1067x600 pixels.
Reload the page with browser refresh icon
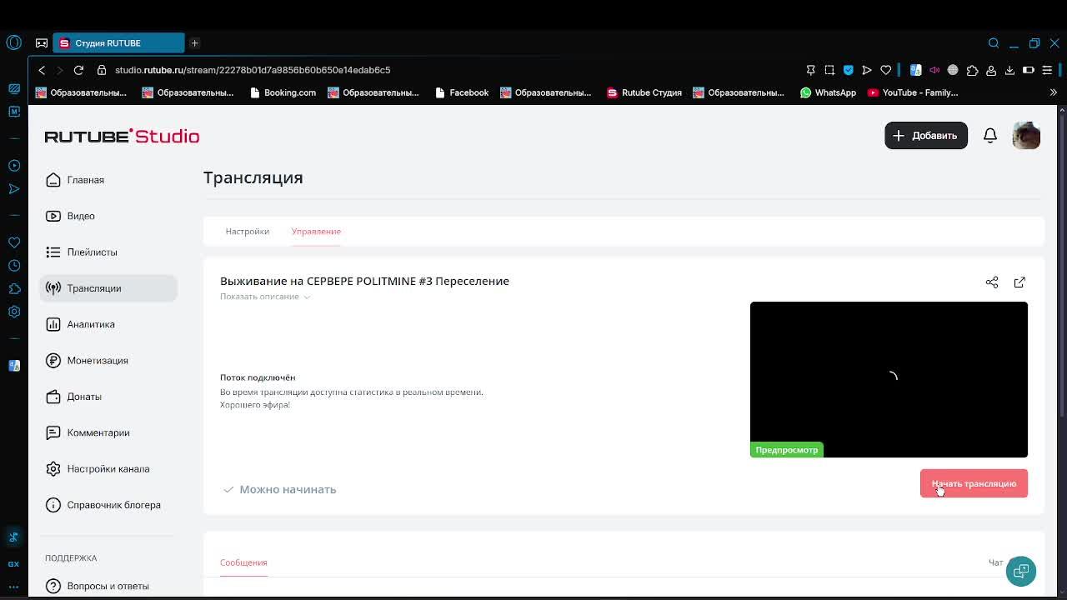point(78,70)
